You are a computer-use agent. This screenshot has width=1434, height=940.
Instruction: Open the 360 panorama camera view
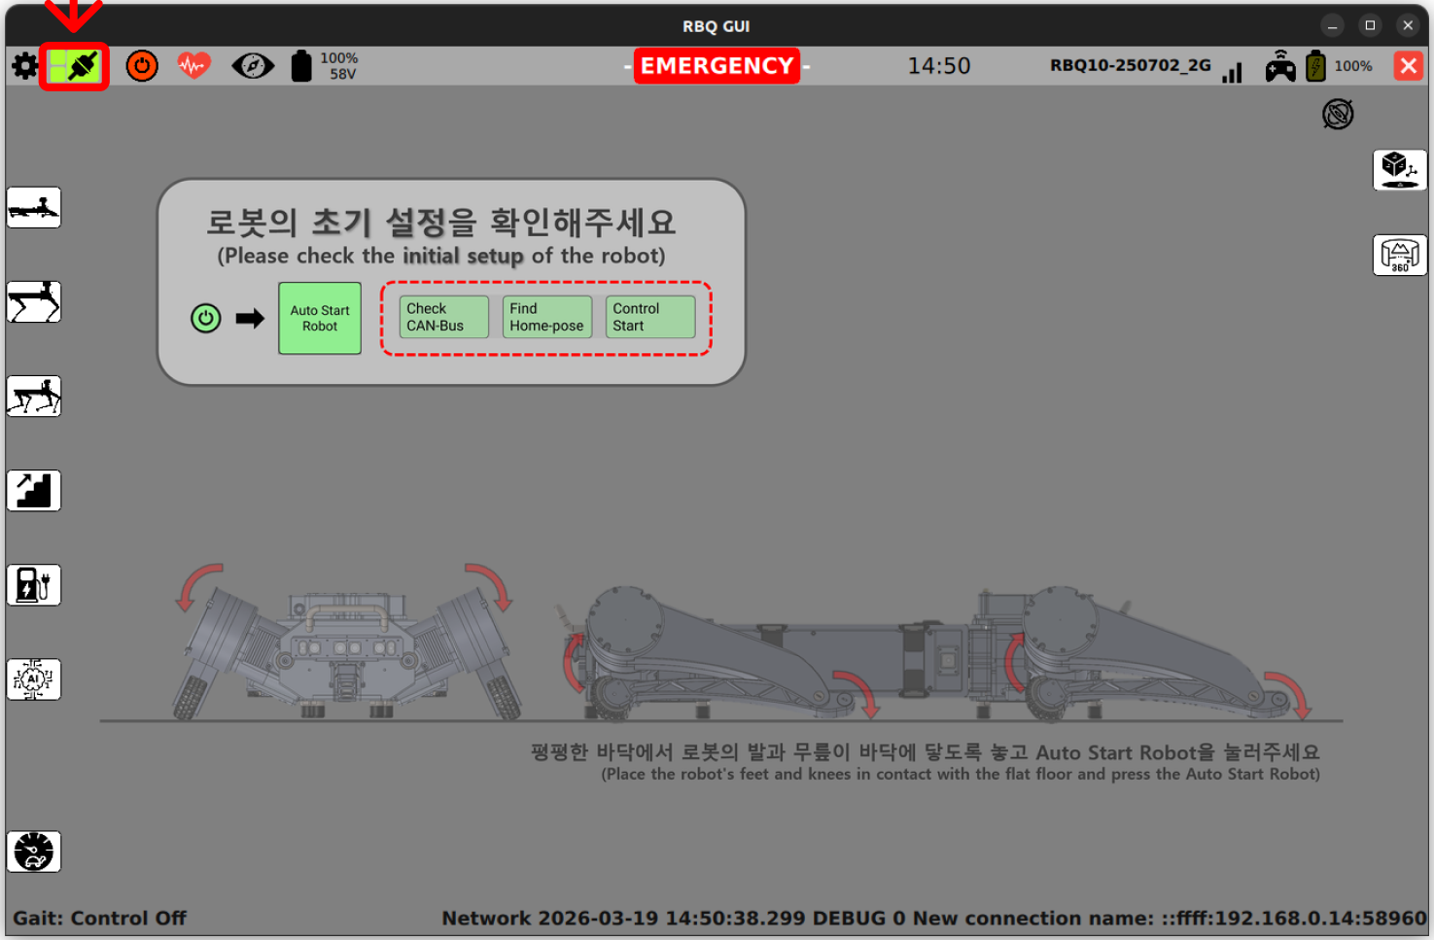click(1399, 256)
